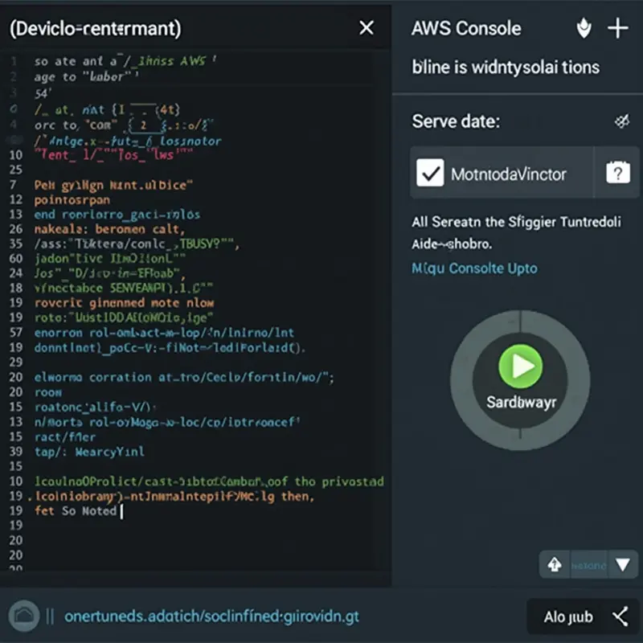Click the code line 'rovcric ginenned mote nlow'
Image resolution: width=643 pixels, height=643 pixels.
[124, 303]
